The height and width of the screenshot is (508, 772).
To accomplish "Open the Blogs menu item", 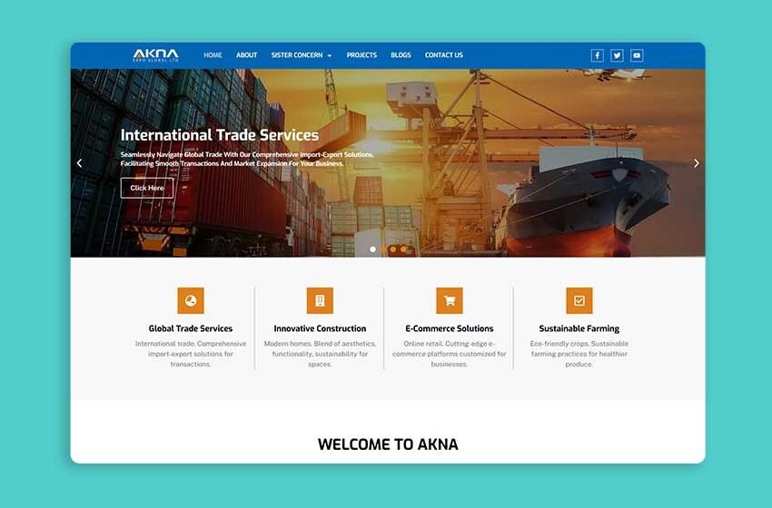I will click(401, 55).
